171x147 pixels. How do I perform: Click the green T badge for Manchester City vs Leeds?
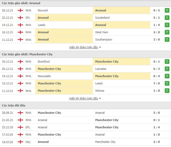click(x=167, y=83)
